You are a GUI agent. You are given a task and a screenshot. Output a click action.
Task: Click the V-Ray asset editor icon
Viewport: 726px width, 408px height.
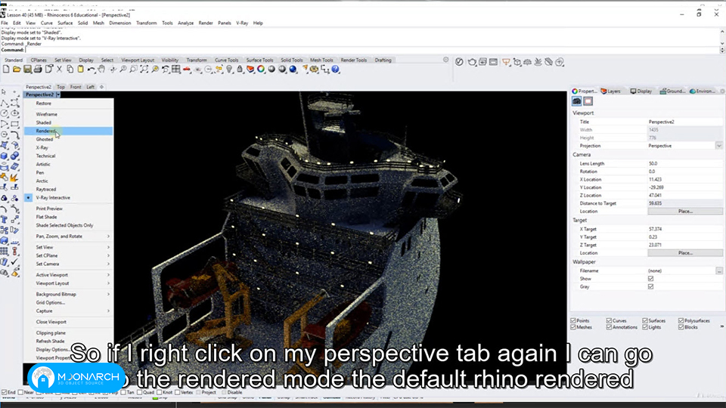coord(459,62)
